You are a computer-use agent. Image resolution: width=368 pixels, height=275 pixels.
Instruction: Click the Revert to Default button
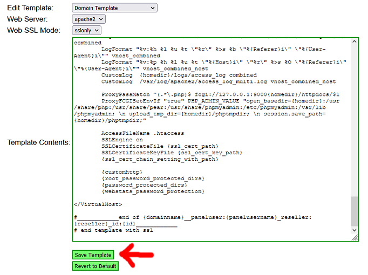96,266
